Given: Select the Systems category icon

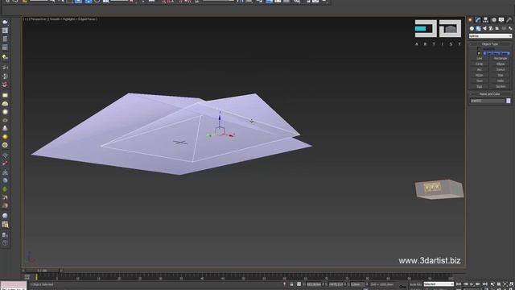Looking at the screenshot, I should (x=510, y=29).
